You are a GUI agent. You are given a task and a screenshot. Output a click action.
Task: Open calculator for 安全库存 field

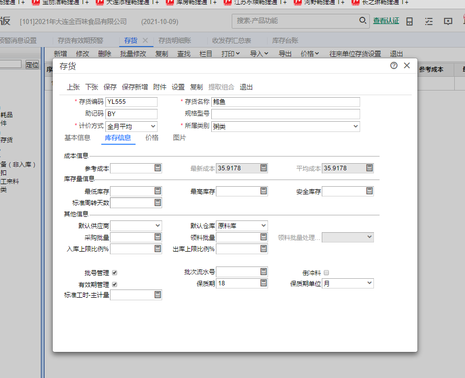pyautogui.click(x=369, y=191)
